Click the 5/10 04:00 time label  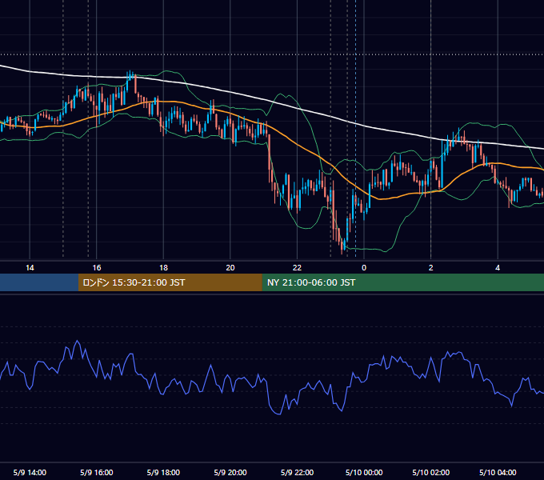498,472
